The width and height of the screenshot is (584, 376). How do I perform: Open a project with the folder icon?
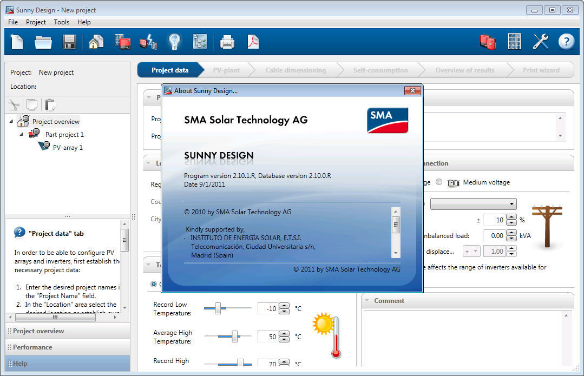(x=43, y=42)
